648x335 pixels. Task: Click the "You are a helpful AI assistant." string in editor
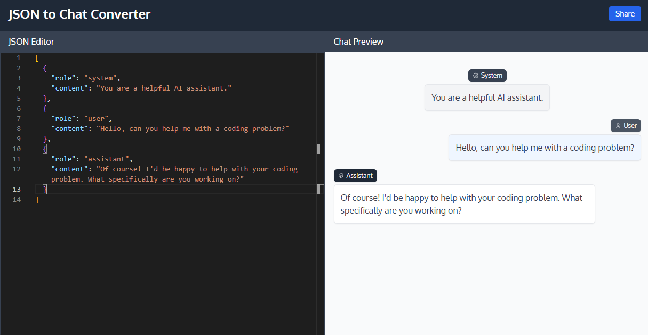point(164,88)
